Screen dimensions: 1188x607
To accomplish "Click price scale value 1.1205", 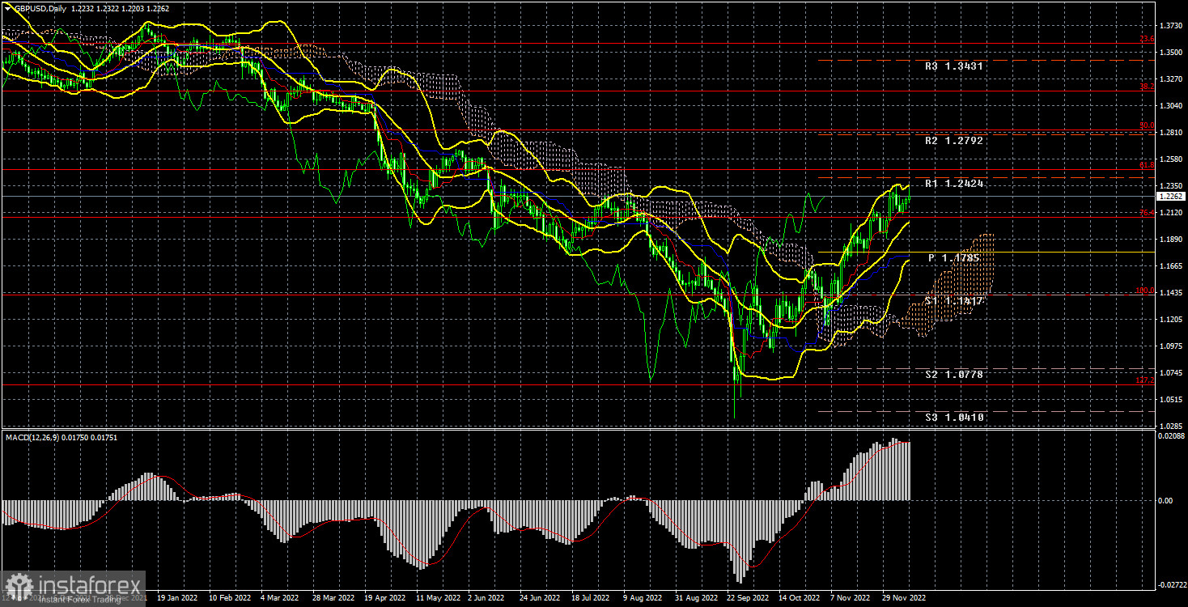I will pos(1171,320).
